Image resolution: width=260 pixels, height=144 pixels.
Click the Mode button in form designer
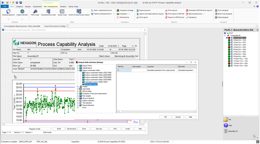(x=59, y=129)
